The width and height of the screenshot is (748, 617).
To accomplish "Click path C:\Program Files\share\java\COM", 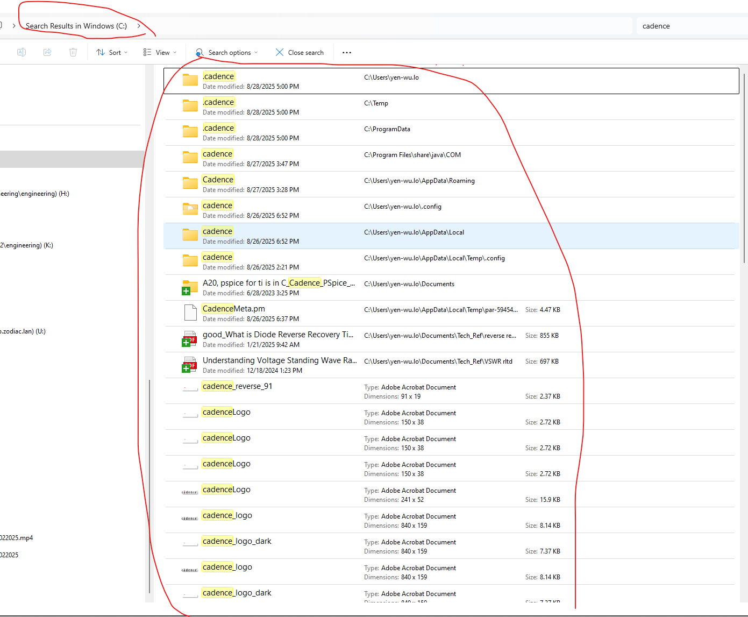I will pyautogui.click(x=412, y=155).
